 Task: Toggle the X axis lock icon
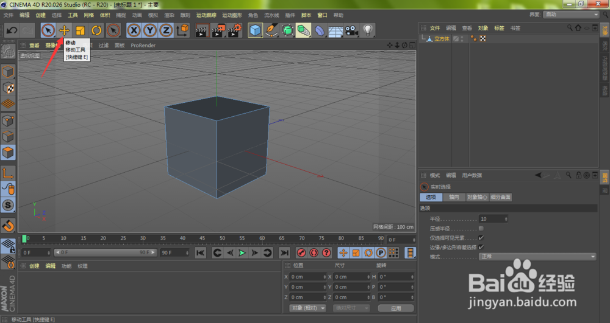click(x=134, y=30)
